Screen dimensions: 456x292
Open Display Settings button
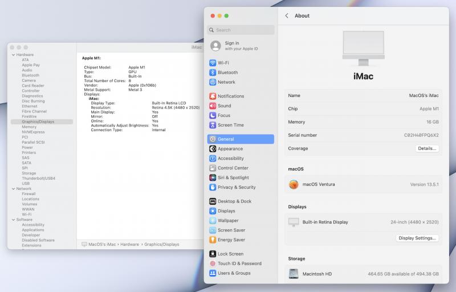coord(418,238)
